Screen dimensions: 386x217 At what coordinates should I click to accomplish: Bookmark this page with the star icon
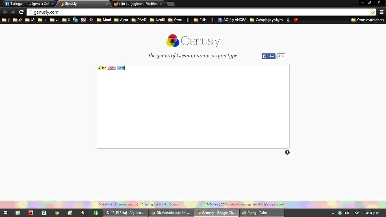372,12
